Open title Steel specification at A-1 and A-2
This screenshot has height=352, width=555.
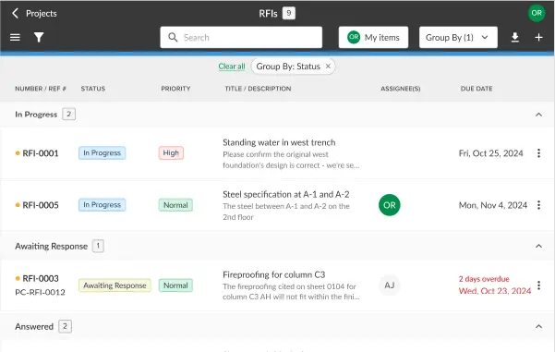pos(286,194)
